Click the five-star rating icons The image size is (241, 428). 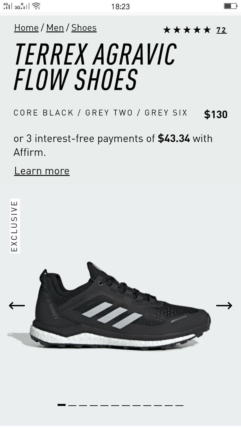tap(187, 30)
